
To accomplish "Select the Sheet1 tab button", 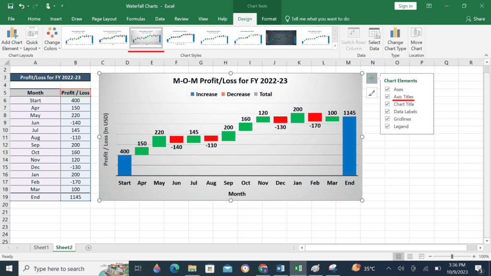I will pos(41,247).
